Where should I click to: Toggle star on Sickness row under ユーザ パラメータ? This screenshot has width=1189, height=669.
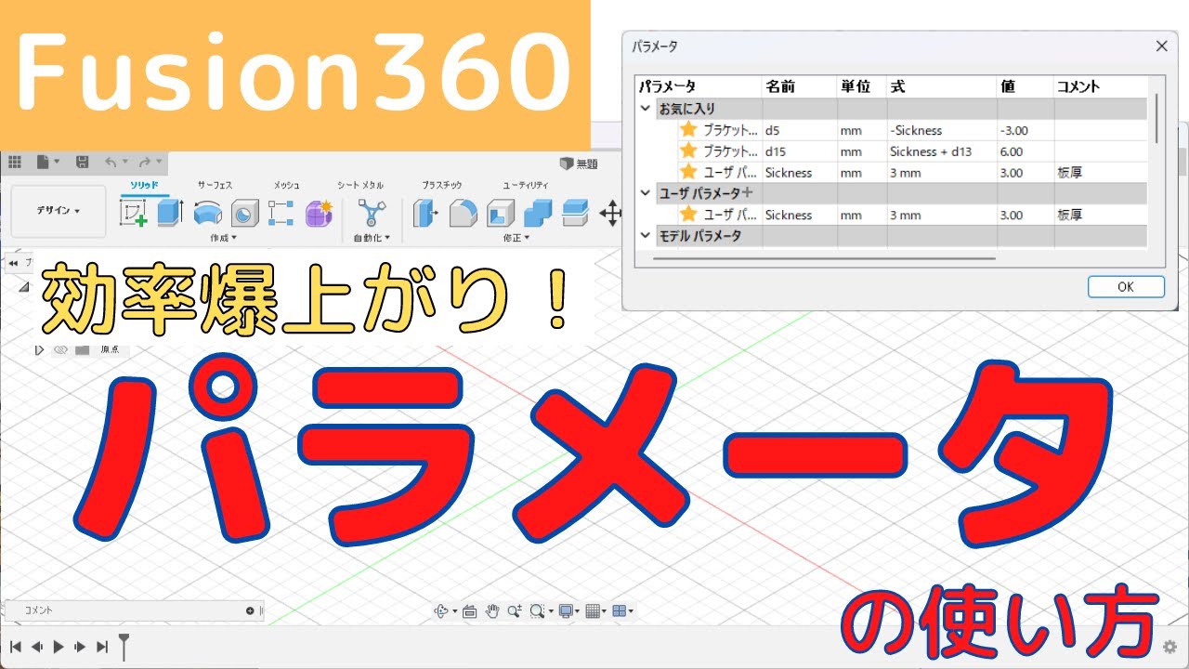click(688, 215)
